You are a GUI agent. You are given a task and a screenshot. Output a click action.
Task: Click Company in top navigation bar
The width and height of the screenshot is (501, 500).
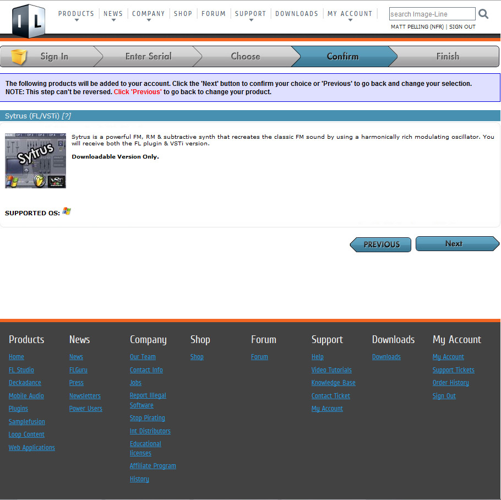pyautogui.click(x=149, y=14)
